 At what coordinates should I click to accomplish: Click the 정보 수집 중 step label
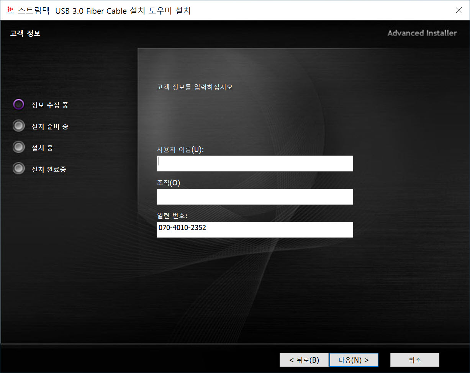(x=50, y=105)
